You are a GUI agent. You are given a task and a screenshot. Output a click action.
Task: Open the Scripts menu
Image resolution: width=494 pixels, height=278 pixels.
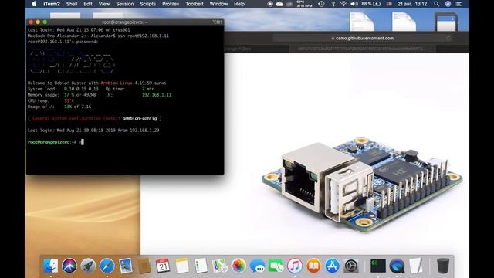point(147,4)
